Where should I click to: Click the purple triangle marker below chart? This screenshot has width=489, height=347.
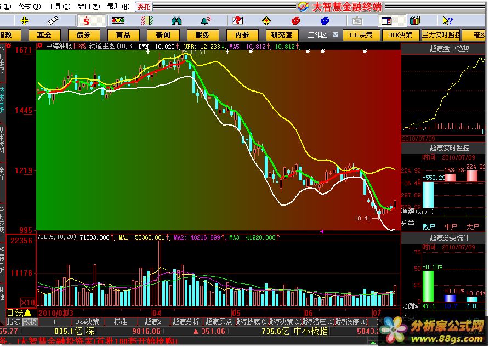coord(322,232)
